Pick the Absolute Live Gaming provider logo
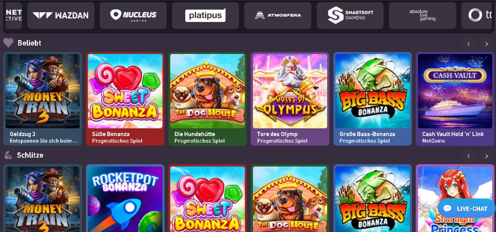Viewport: 496px width, 232px height. click(x=422, y=15)
